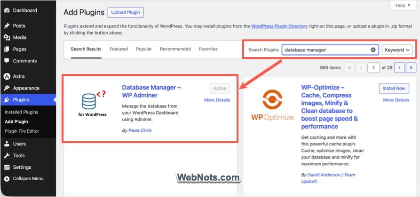The height and width of the screenshot is (197, 420).
Task: Click the WP-Optimize plugin logo
Action: (272, 106)
